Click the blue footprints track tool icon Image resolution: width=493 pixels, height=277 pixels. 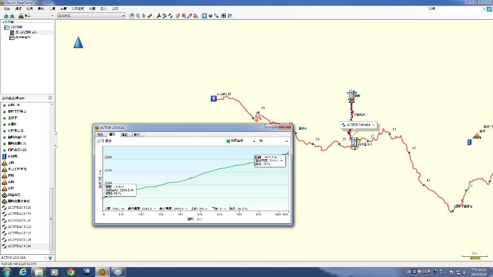tap(170, 16)
